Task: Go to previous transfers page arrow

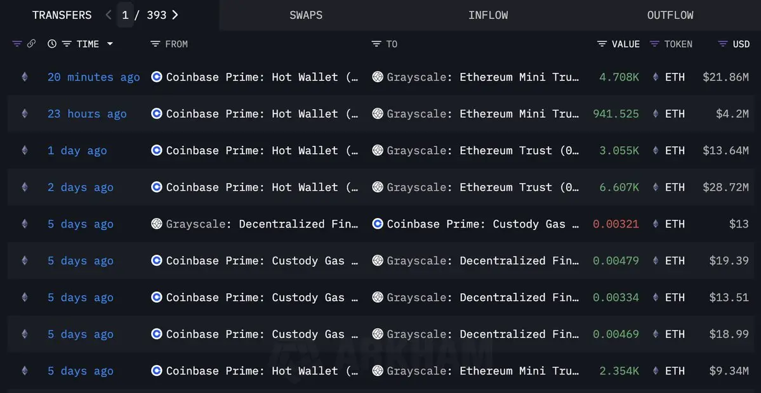Action: tap(109, 15)
